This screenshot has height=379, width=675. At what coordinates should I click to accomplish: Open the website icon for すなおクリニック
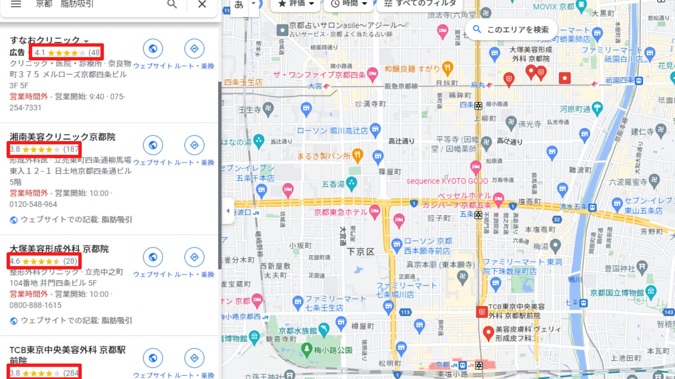coord(153,48)
